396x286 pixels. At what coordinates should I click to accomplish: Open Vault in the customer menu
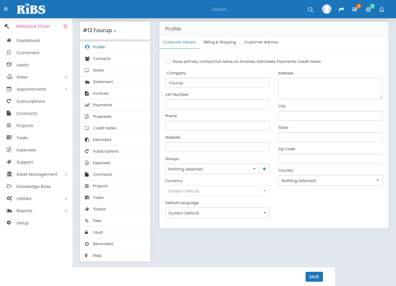click(x=98, y=232)
